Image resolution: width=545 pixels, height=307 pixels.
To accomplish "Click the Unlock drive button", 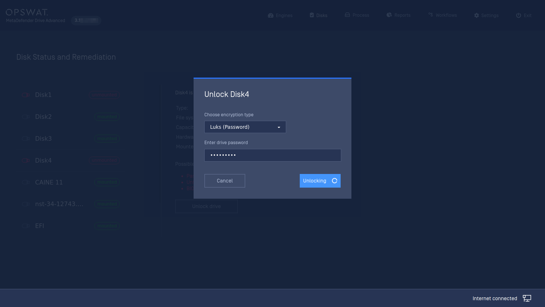I will (x=206, y=206).
